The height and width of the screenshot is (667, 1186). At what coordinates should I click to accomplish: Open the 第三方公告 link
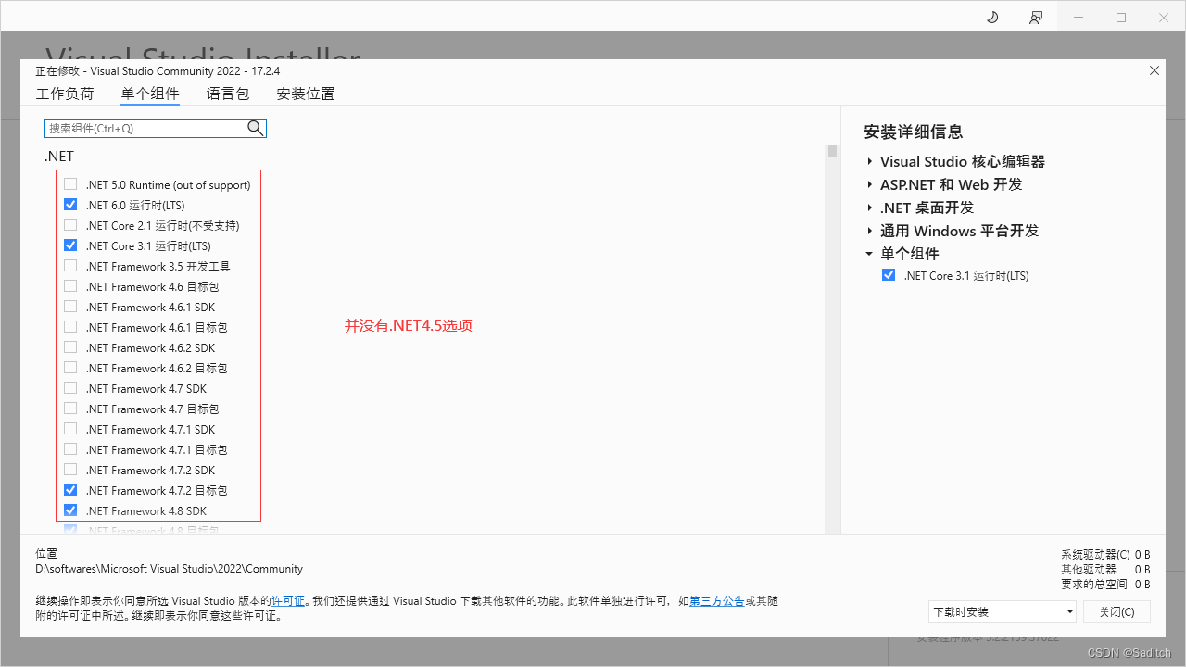(x=716, y=601)
